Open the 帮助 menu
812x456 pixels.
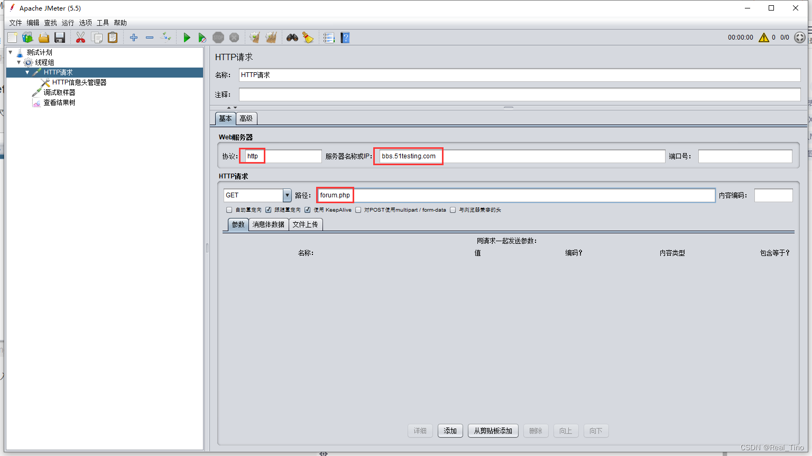click(x=120, y=23)
